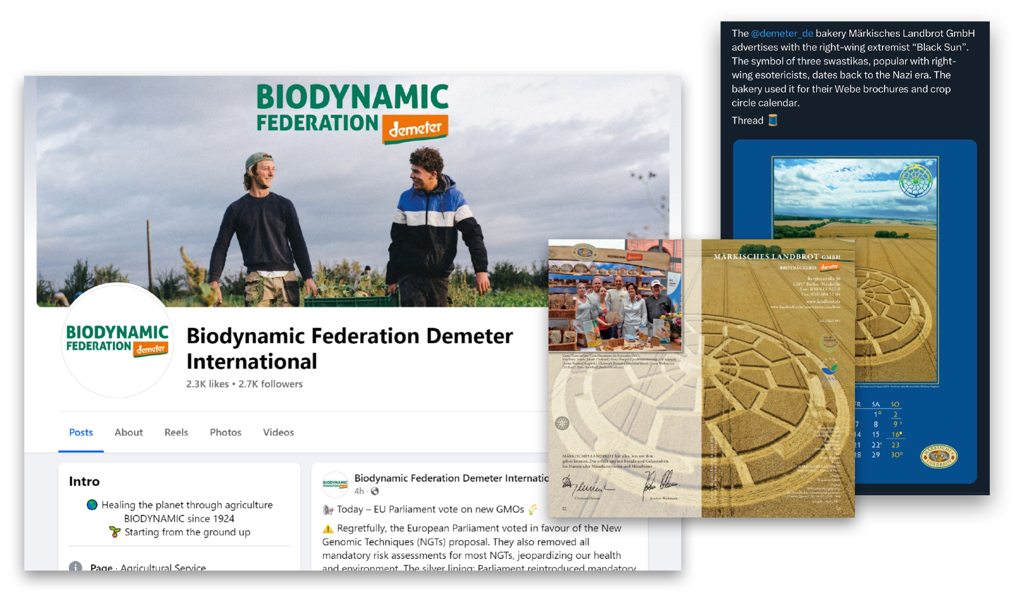Screen dimensions: 1022x595
Task: Click the demeter logo on the brochure
Action: [x=829, y=267]
